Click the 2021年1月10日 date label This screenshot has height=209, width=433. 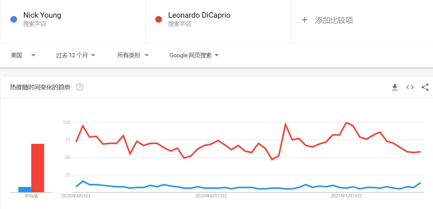click(346, 196)
